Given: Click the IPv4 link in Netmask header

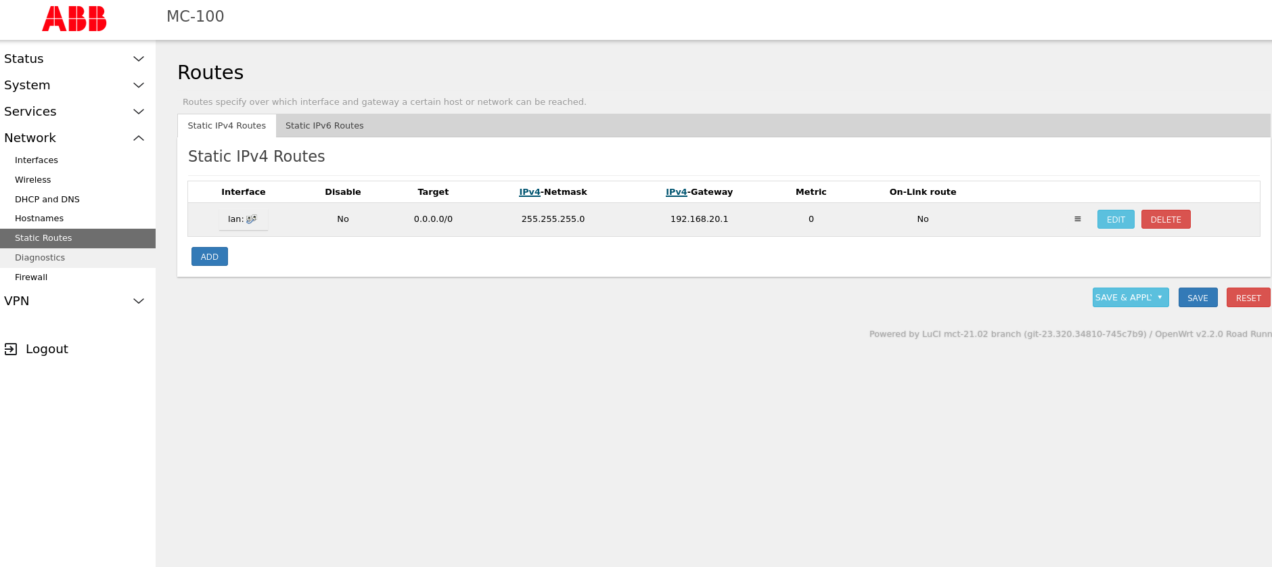Looking at the screenshot, I should pos(529,192).
